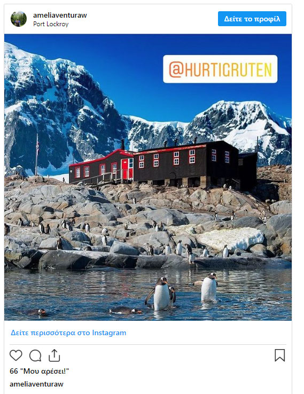The height and width of the screenshot is (394, 304).
Task: Open the ameliaventuraw username in the post header
Action: (x=60, y=15)
